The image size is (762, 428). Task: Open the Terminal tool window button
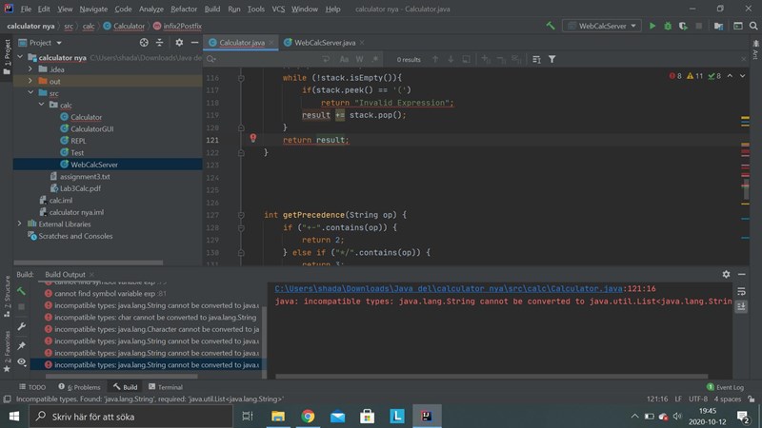[x=164, y=387]
